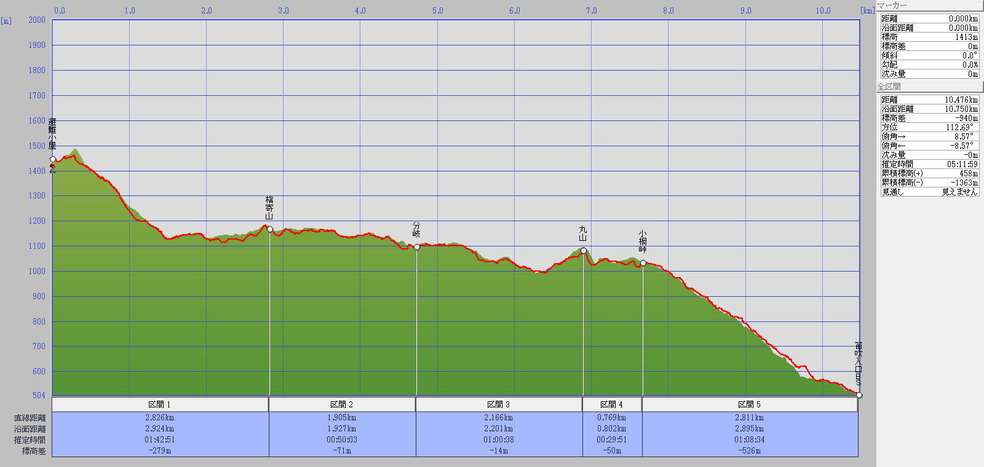This screenshot has height=467, width=984.
Task: Select the end point marker at 笹吹入口BS
Action: pos(859,395)
